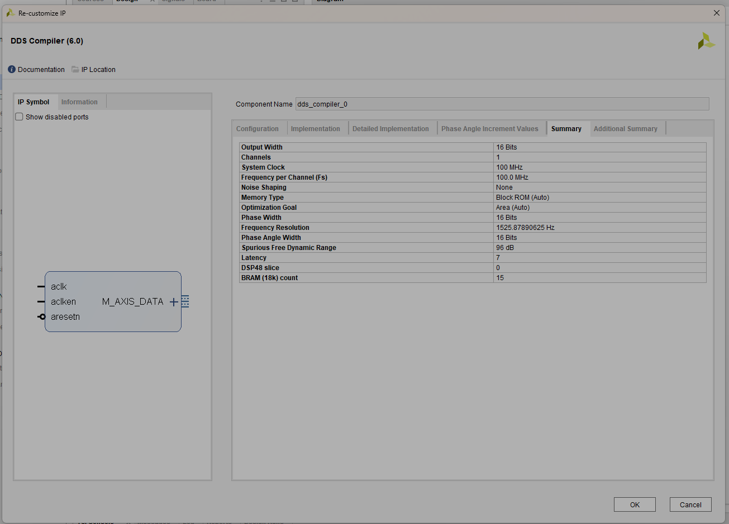The image size is (729, 524).
Task: Click the Latency row label
Action: click(254, 258)
